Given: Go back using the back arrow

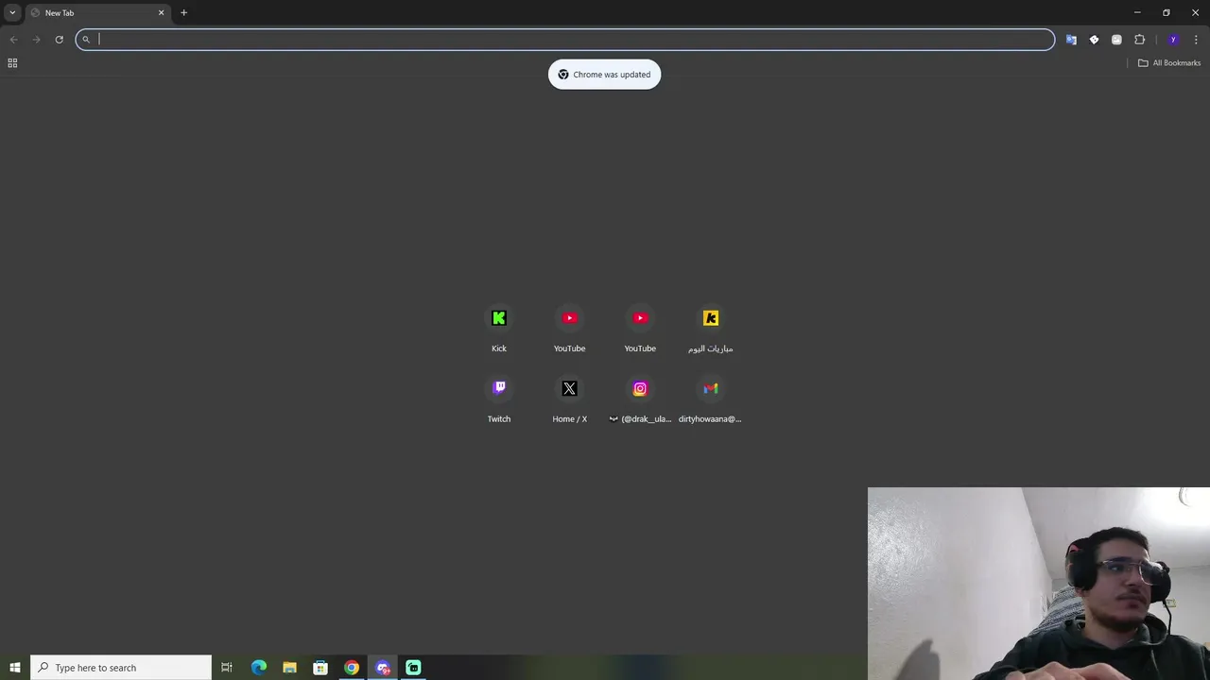Looking at the screenshot, I should (13, 39).
